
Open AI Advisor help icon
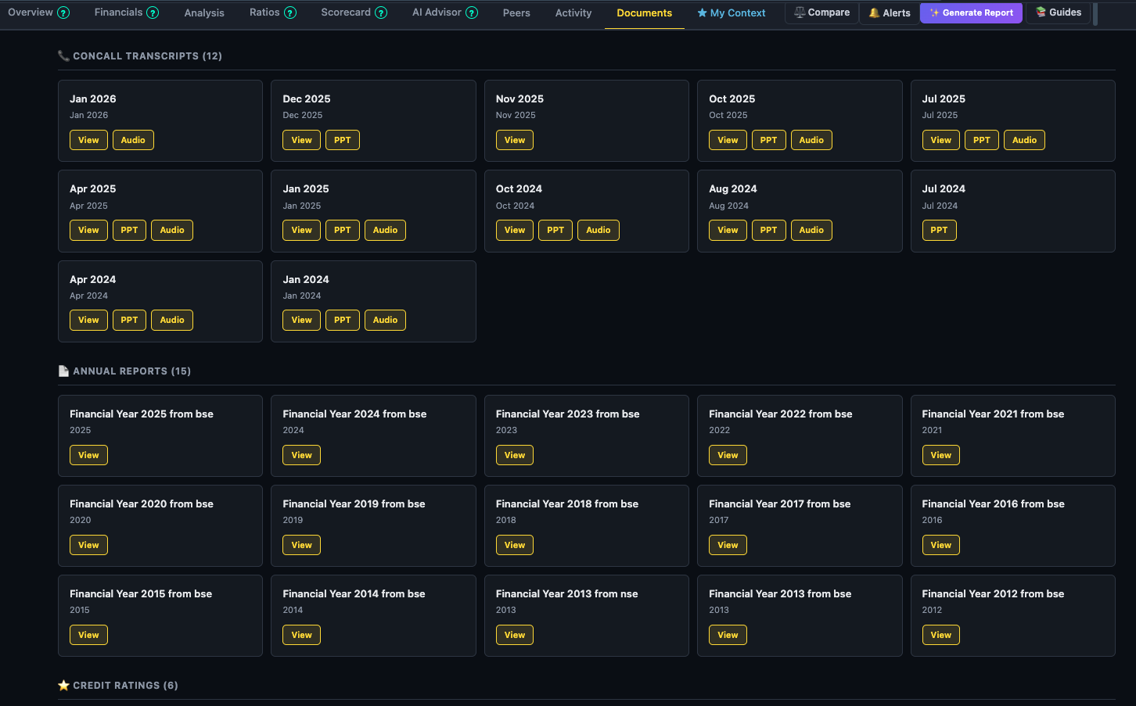coord(471,13)
